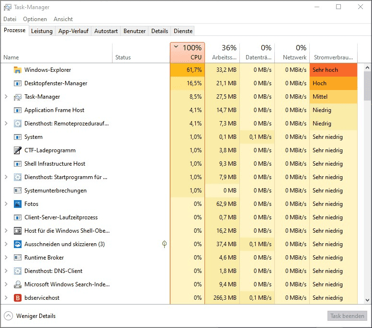
Task: Expand the Fotos process group
Action: 6,204
